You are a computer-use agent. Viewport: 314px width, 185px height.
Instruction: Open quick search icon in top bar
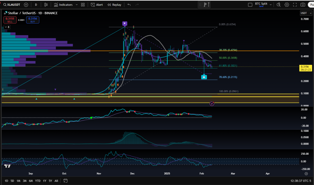278,5
